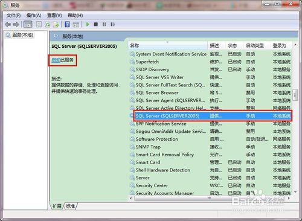Click the vertical scrollbar up arrow
Screen dimensions: 302x221
[x=295, y=45]
